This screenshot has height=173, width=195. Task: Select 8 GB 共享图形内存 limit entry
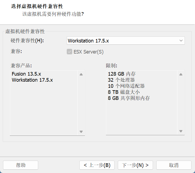click(x=129, y=98)
